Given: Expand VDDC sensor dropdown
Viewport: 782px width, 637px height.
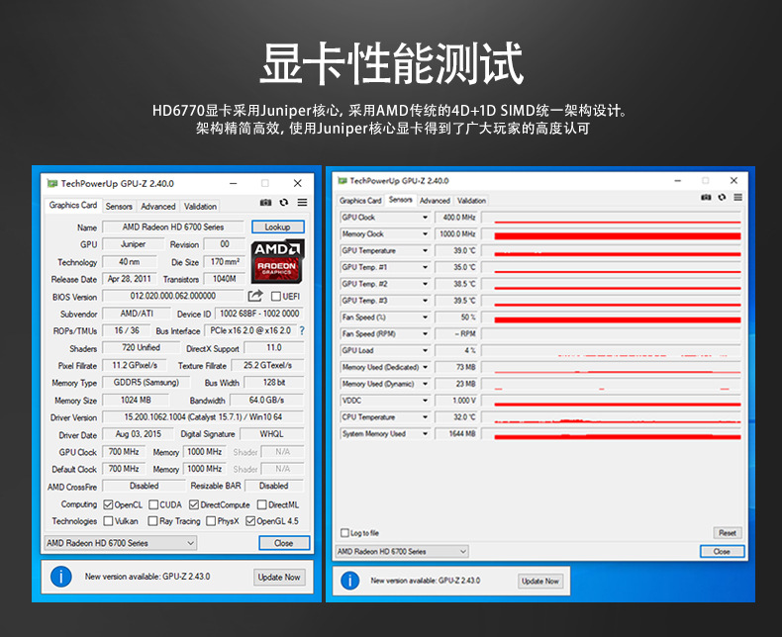Looking at the screenshot, I should click(425, 401).
